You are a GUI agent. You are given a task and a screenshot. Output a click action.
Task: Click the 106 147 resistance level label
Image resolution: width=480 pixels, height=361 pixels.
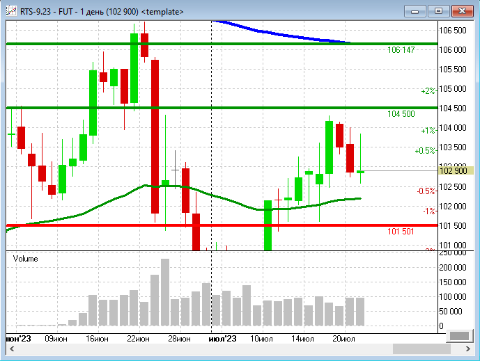click(x=401, y=49)
